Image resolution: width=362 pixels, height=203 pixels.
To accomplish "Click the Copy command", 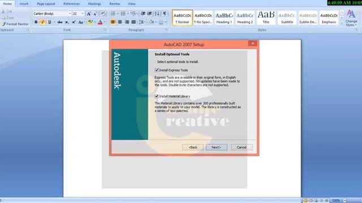I will point(8,17).
